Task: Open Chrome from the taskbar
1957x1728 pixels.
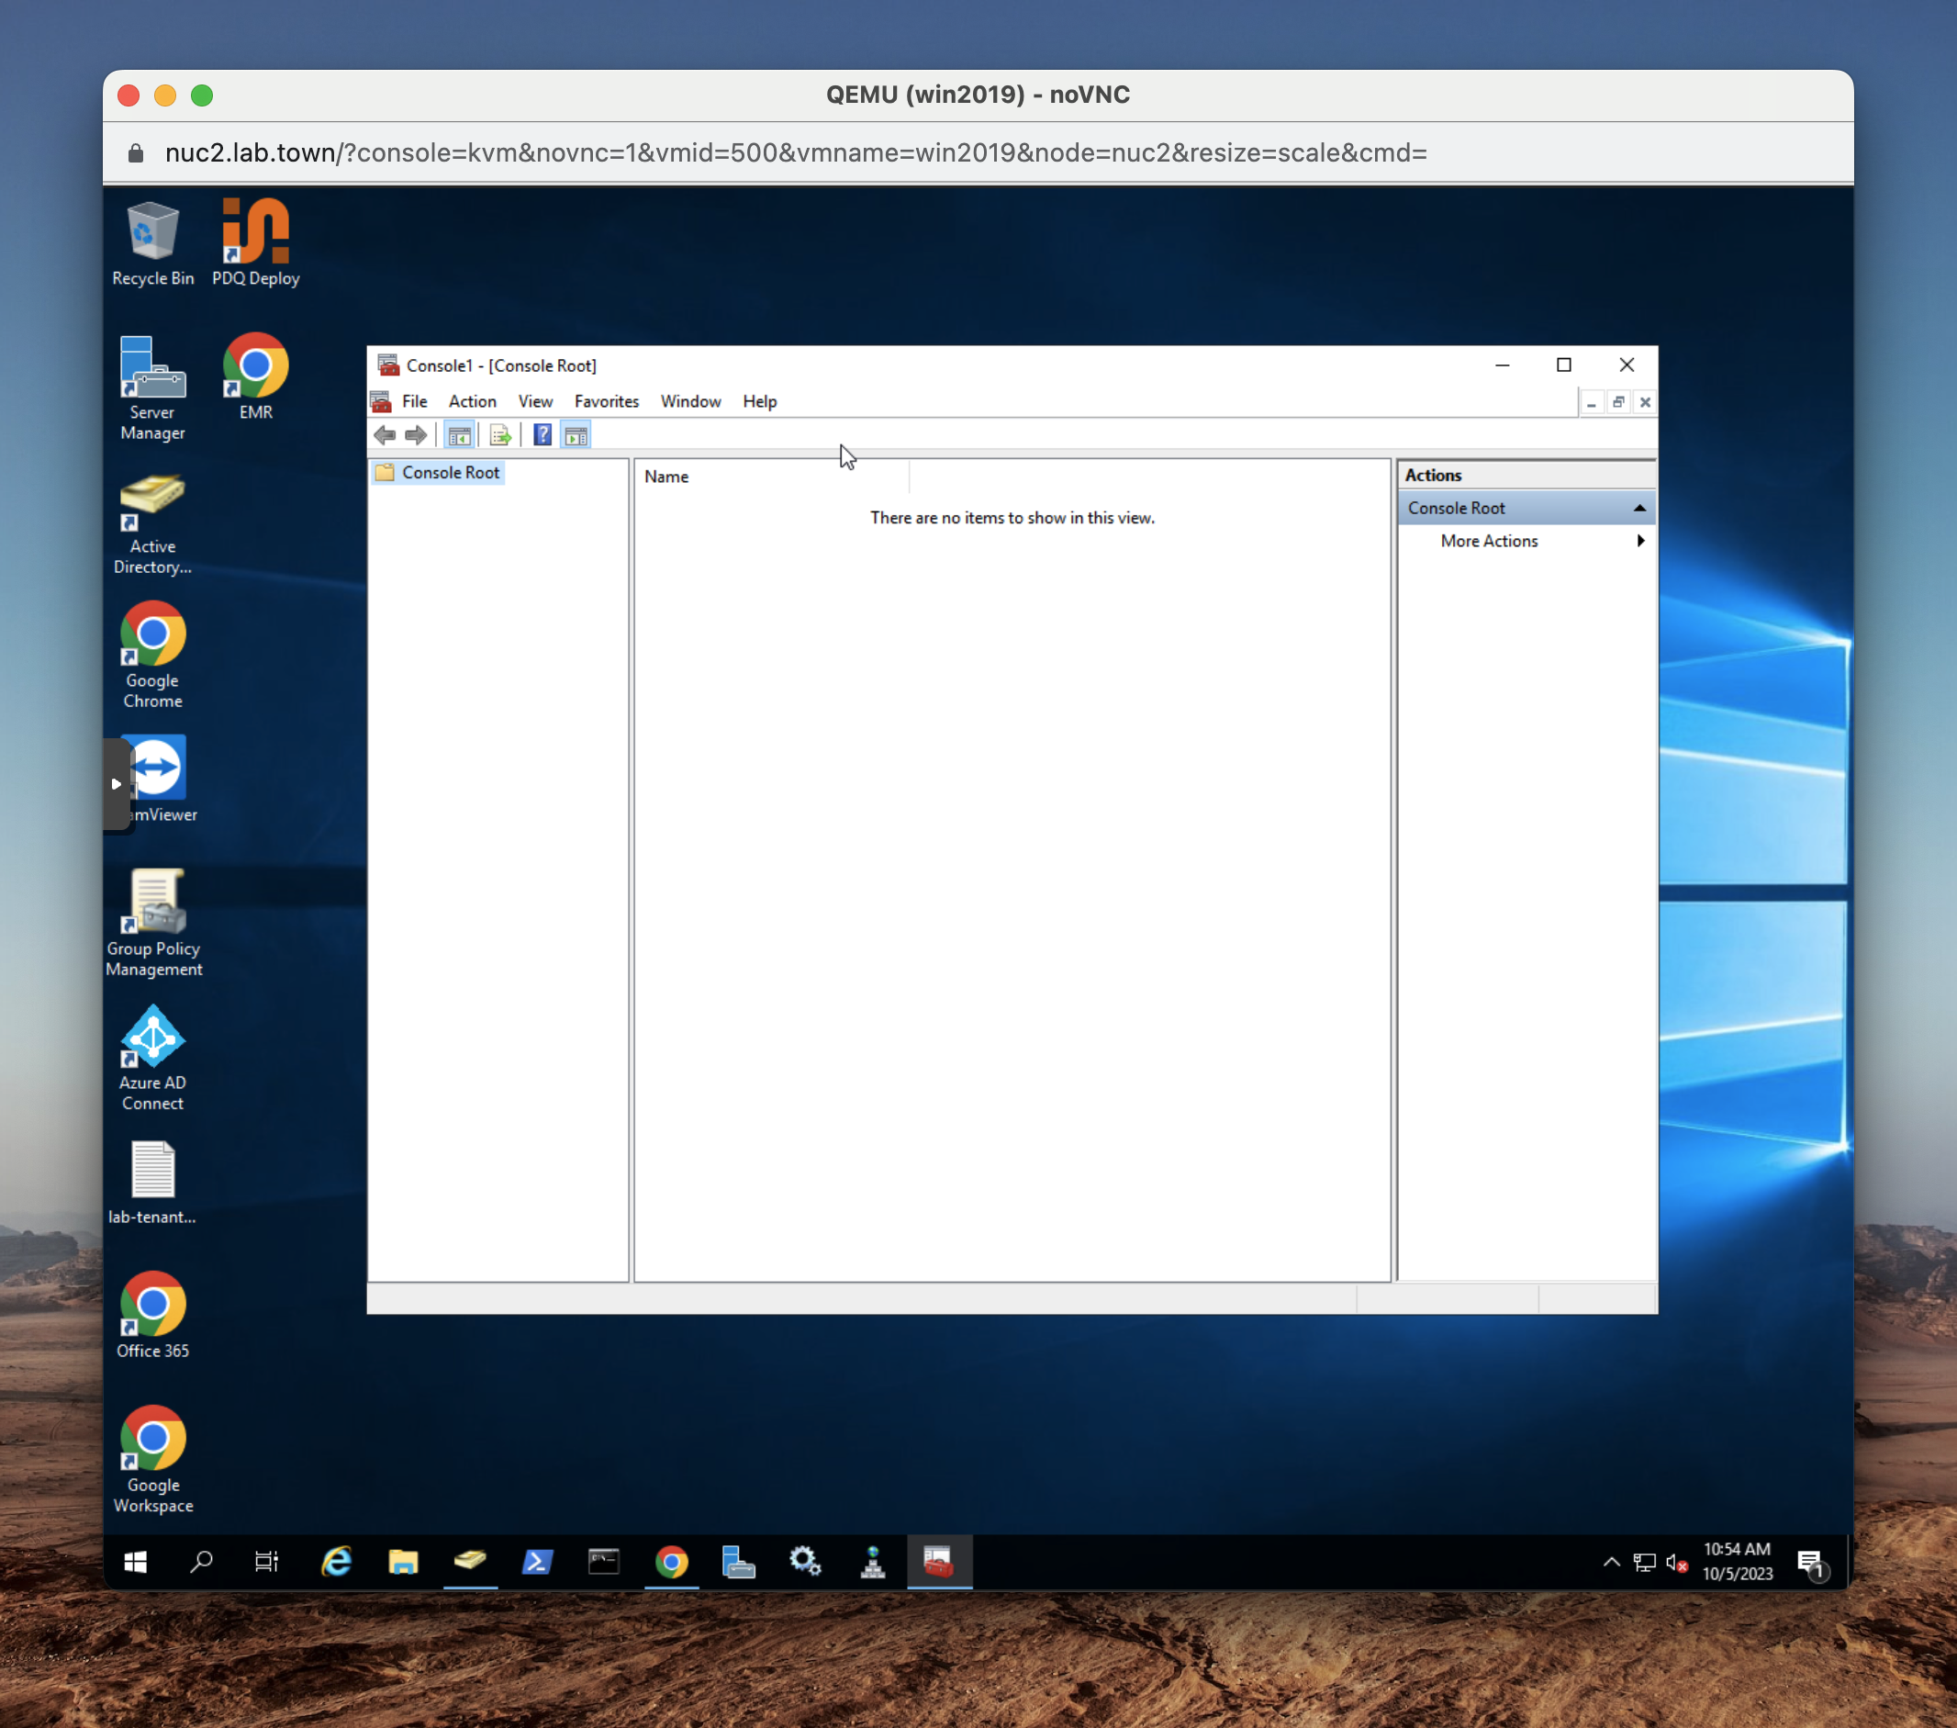Action: click(x=671, y=1563)
